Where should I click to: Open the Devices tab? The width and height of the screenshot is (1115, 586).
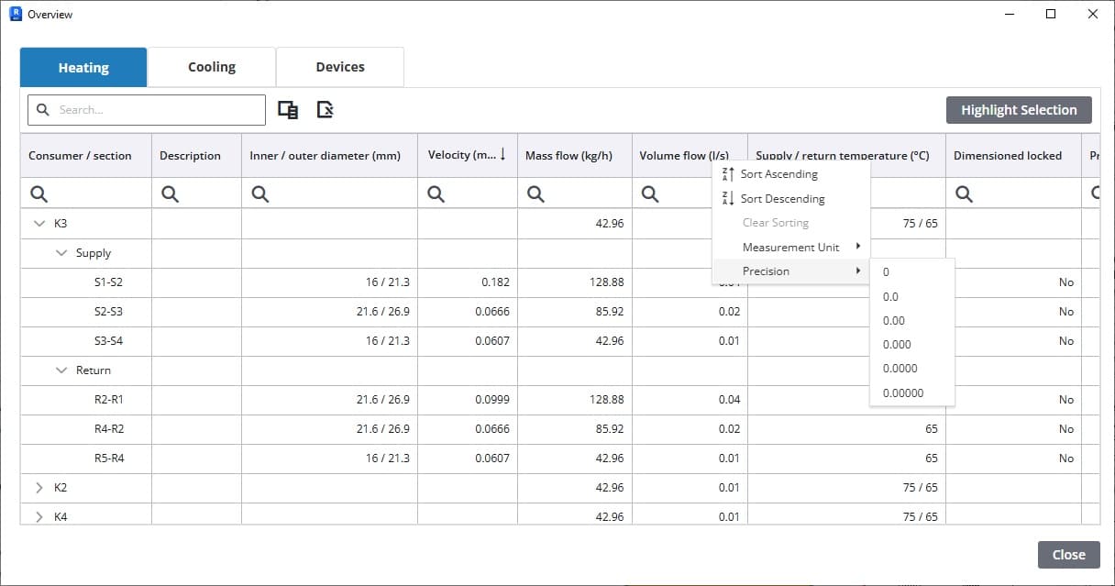pyautogui.click(x=340, y=67)
